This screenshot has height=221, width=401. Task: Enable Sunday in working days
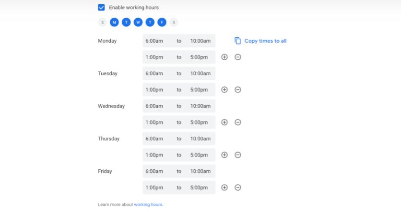click(102, 22)
